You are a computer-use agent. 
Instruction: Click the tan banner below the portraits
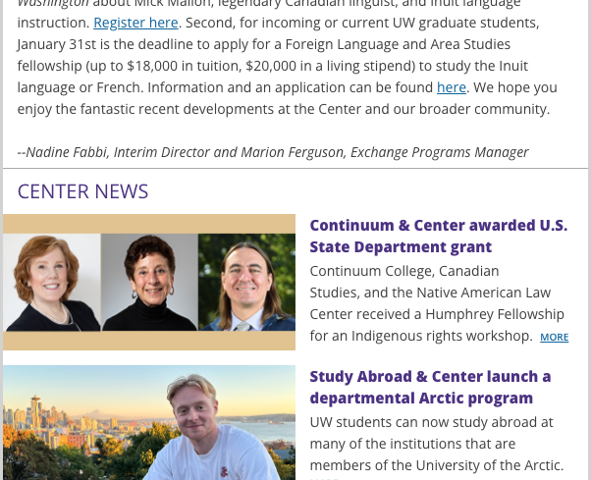tap(149, 341)
